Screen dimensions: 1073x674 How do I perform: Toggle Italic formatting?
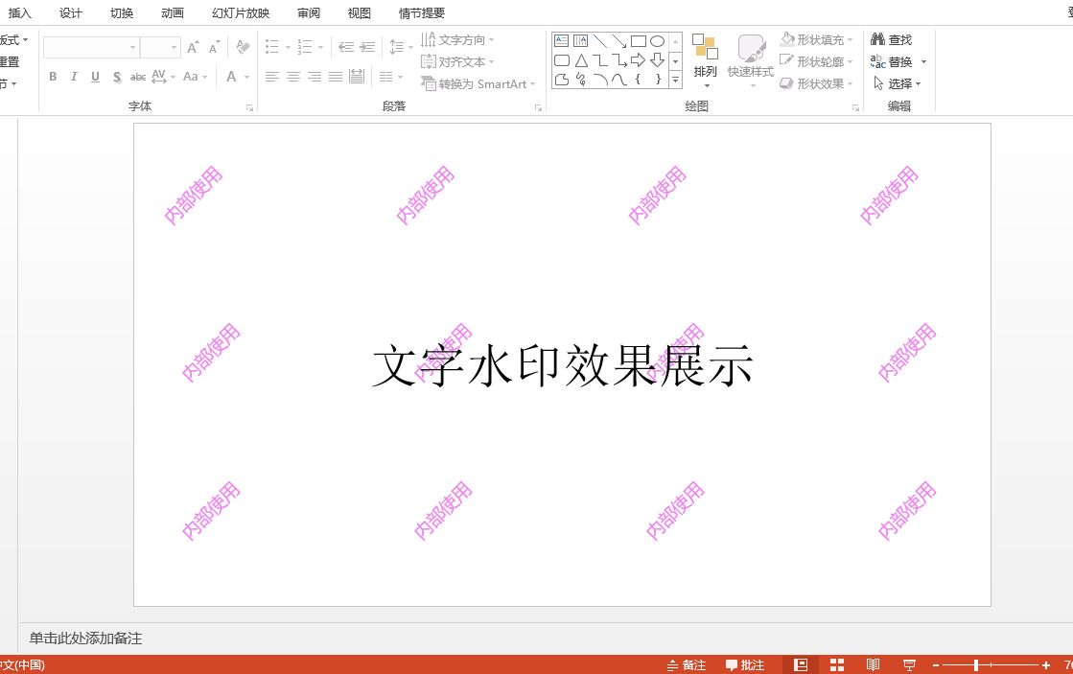(74, 77)
